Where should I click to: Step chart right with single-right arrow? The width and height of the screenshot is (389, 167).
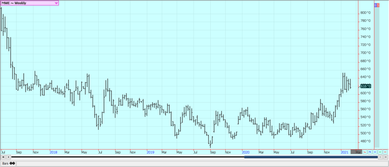pos(380,157)
